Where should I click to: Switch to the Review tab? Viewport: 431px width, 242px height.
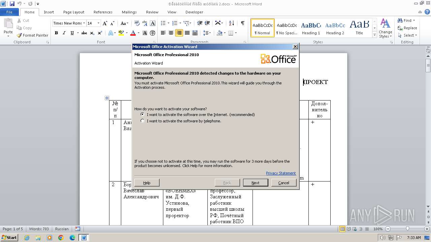152,12
